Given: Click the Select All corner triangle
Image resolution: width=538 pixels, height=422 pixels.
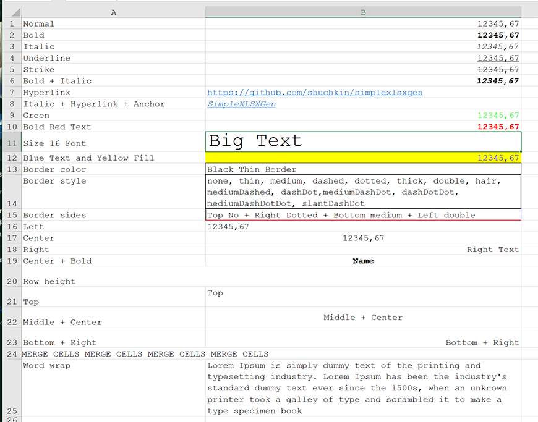Looking at the screenshot, I should (14, 12).
